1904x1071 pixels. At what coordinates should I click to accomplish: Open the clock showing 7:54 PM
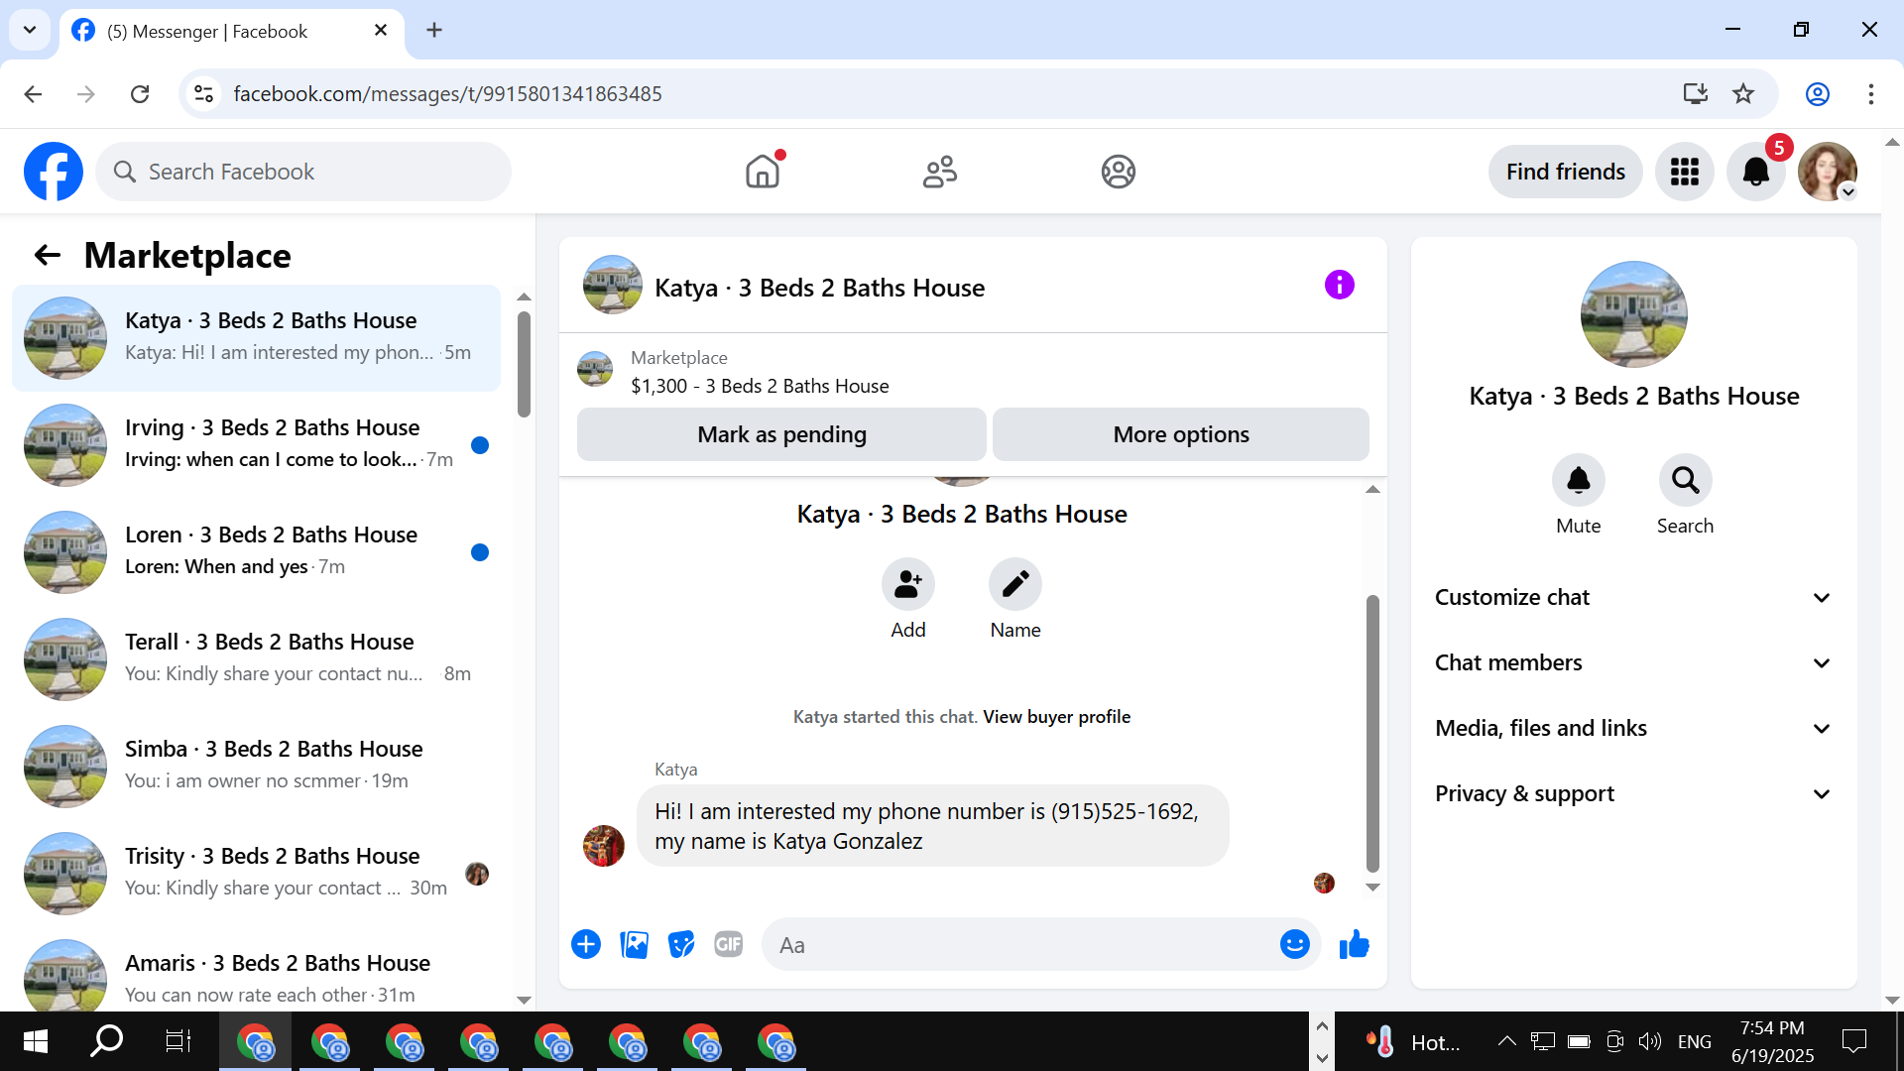tap(1772, 1041)
